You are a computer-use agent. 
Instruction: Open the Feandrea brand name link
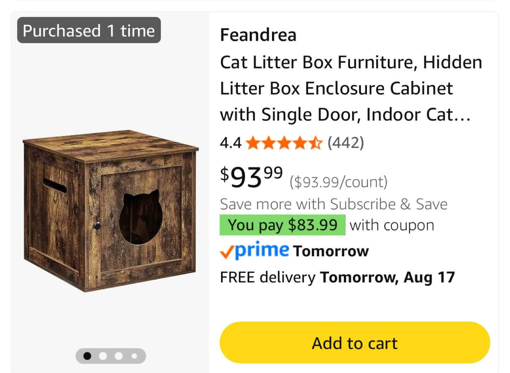258,35
